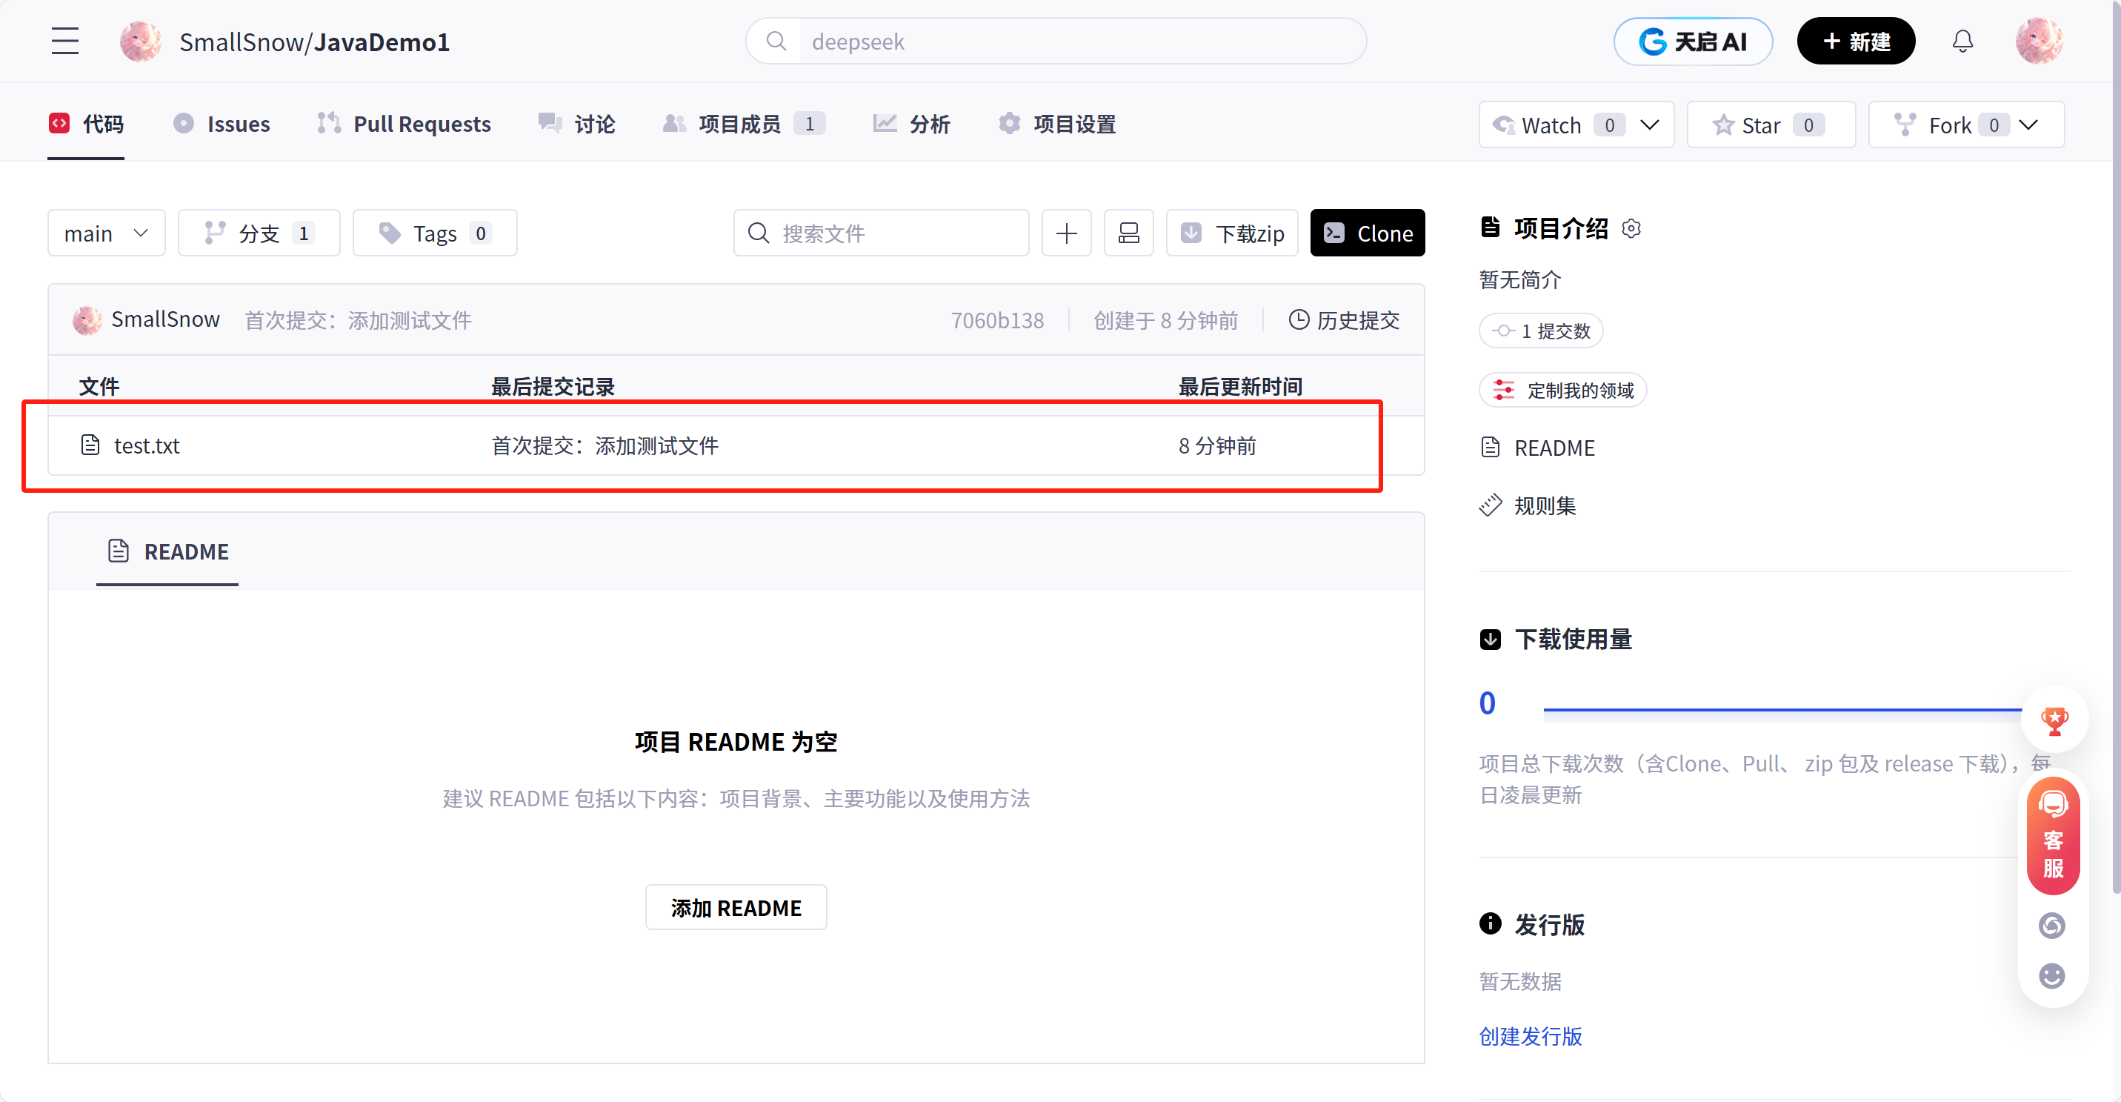Open the 客服 customer service widget
This screenshot has width=2121, height=1102.
(x=2053, y=836)
